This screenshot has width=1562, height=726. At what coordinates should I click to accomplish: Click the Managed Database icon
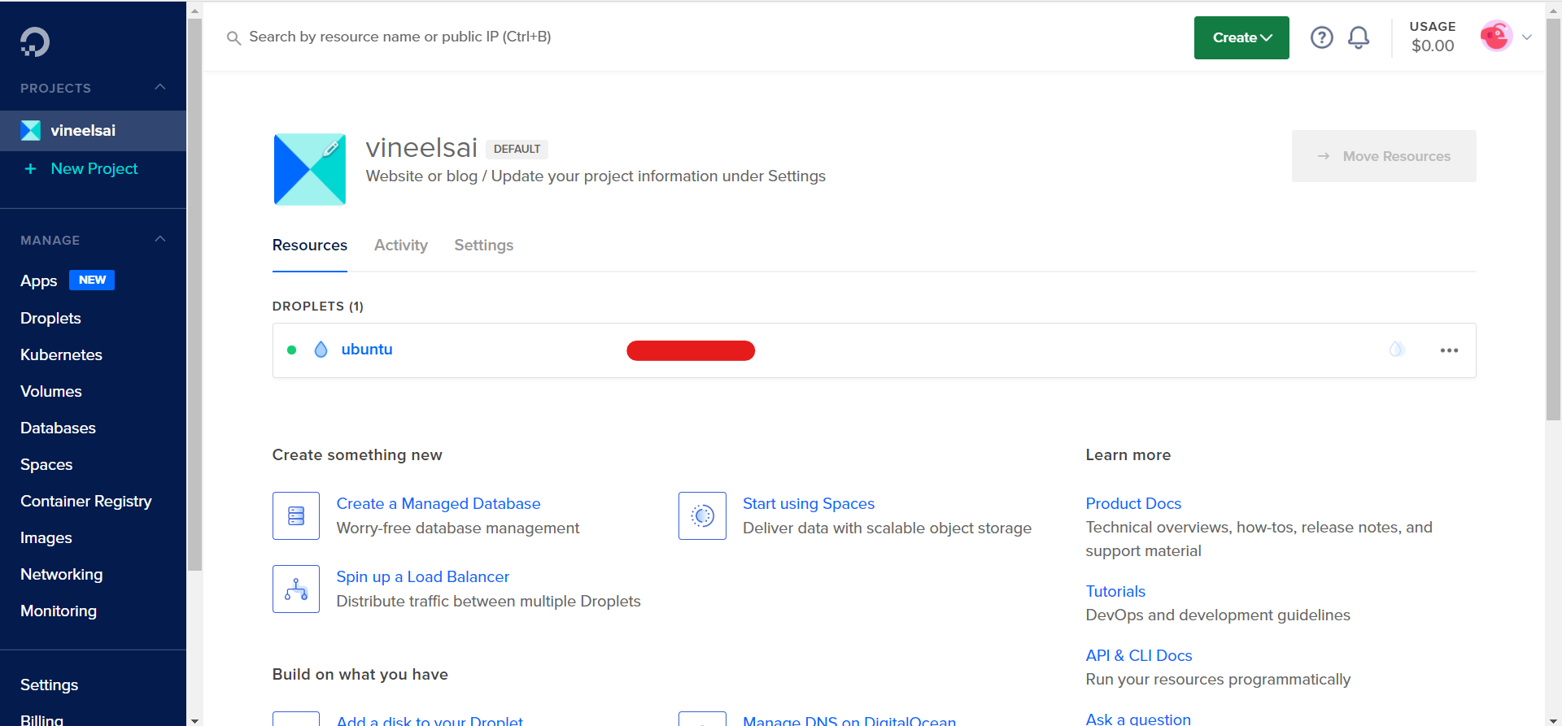coord(296,515)
